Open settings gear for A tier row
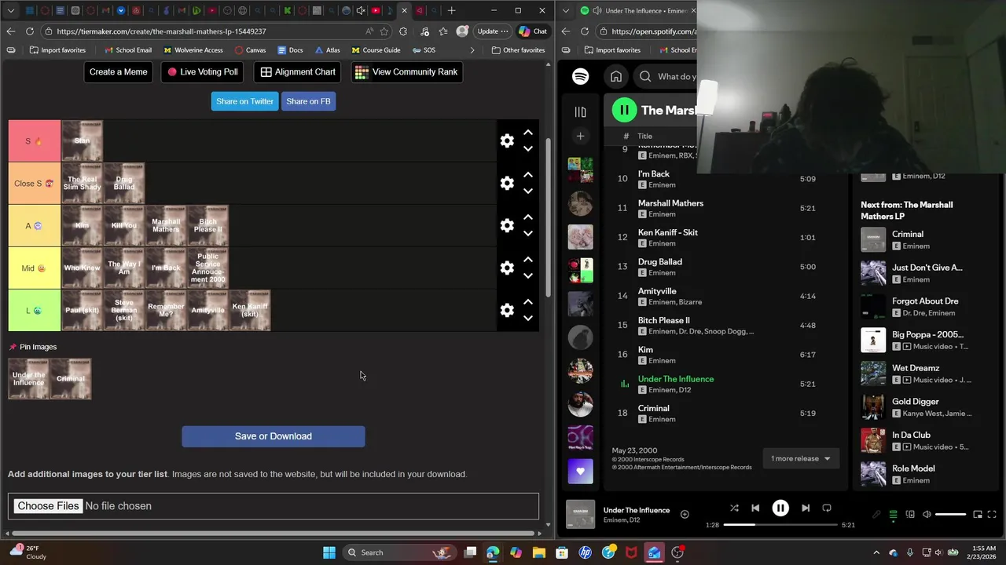Viewport: 1006px width, 565px height. (x=507, y=225)
